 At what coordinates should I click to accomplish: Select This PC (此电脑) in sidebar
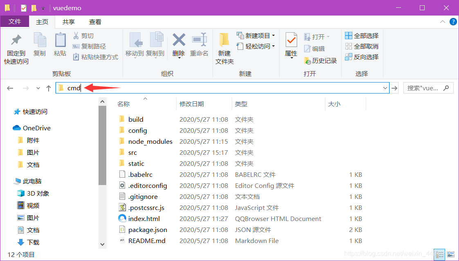pyautogui.click(x=28, y=181)
